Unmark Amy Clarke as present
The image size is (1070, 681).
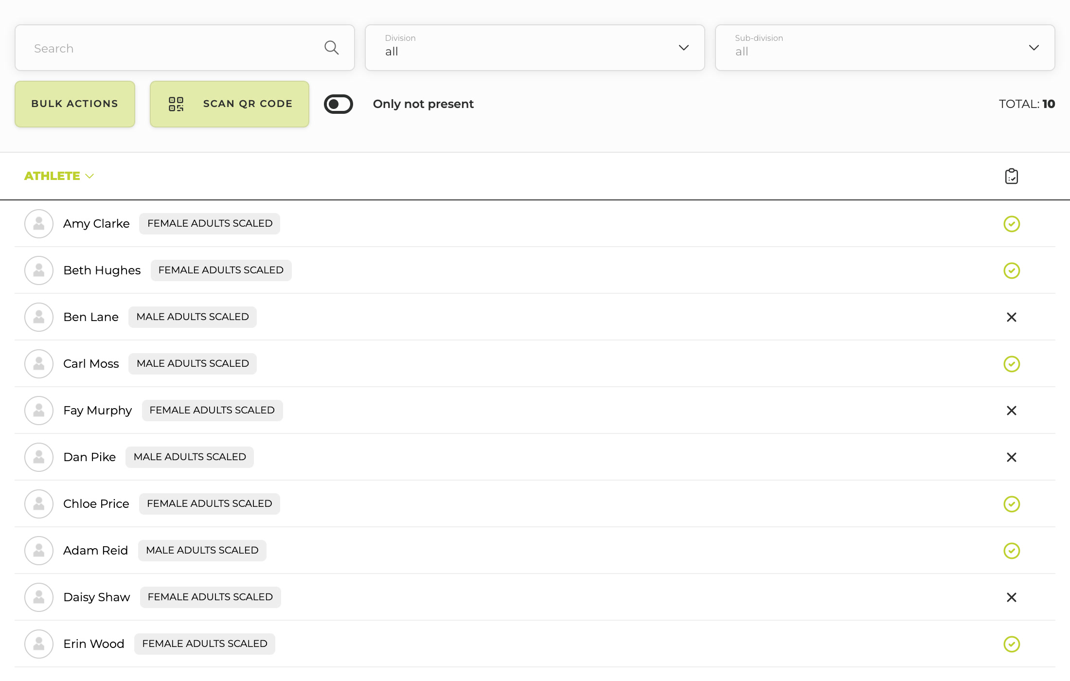point(1012,224)
